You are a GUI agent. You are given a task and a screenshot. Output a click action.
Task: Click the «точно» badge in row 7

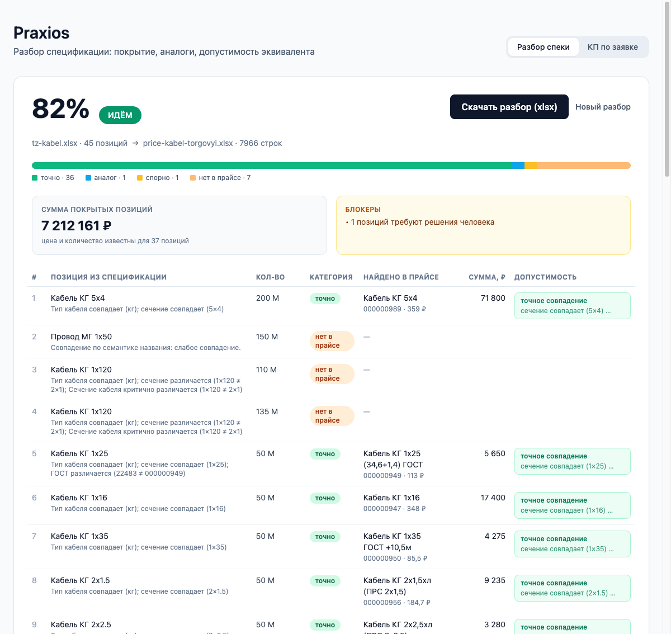325,537
